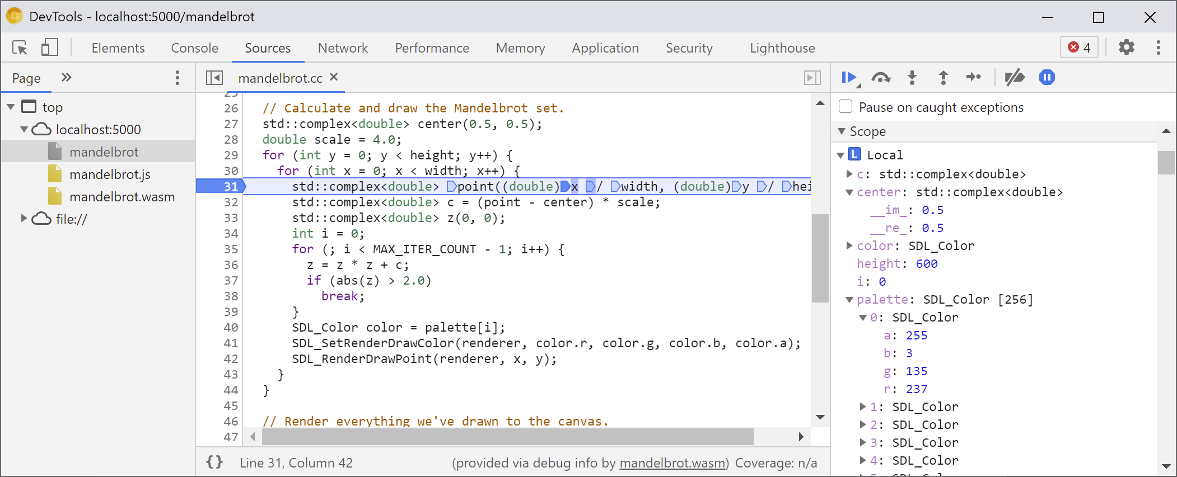Resume script execution

coord(850,78)
